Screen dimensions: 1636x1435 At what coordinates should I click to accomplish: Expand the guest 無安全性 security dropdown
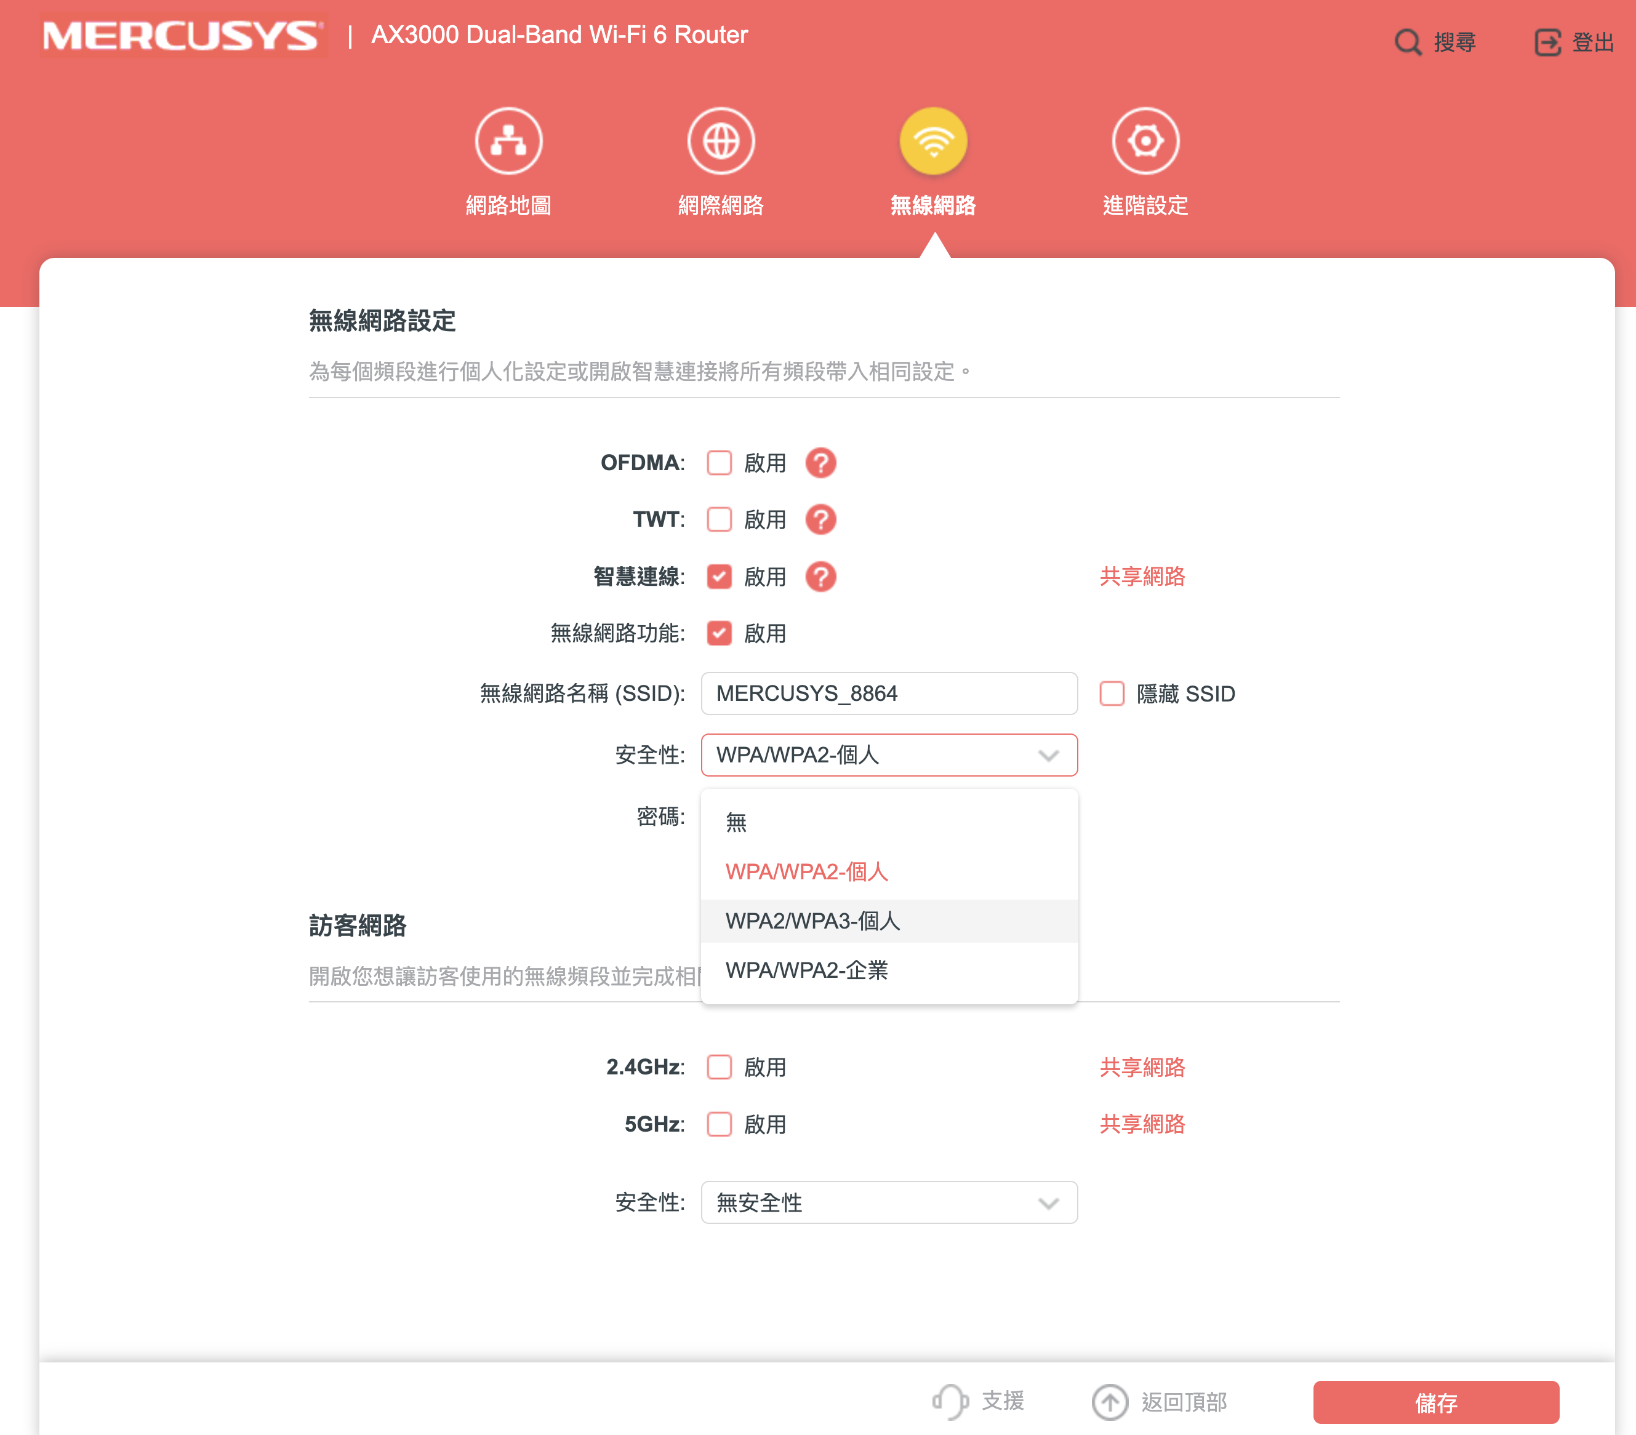[888, 1202]
